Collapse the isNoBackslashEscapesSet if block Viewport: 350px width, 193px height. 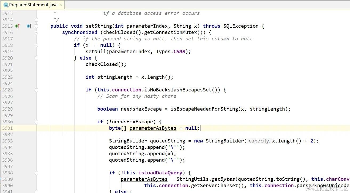pos(37,90)
